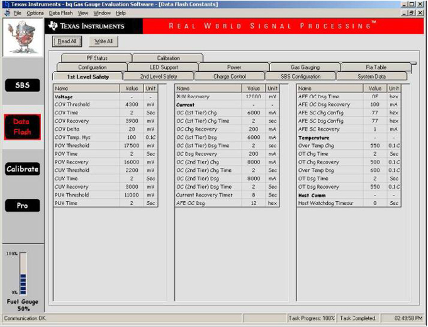
Task: Open the SBS screen
Action: point(23,86)
